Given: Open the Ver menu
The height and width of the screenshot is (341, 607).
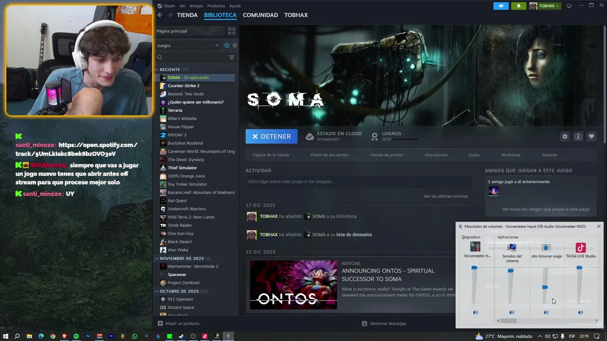Looking at the screenshot, I should pos(182,6).
